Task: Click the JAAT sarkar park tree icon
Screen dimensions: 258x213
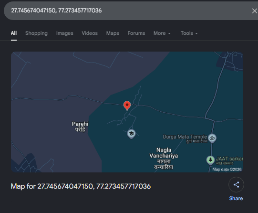Action: pos(210,160)
